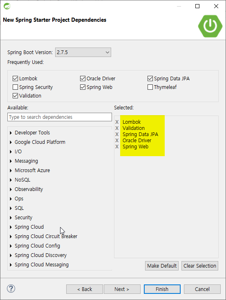Remove Lombok from selected list
The image size is (226, 300).
117,122
